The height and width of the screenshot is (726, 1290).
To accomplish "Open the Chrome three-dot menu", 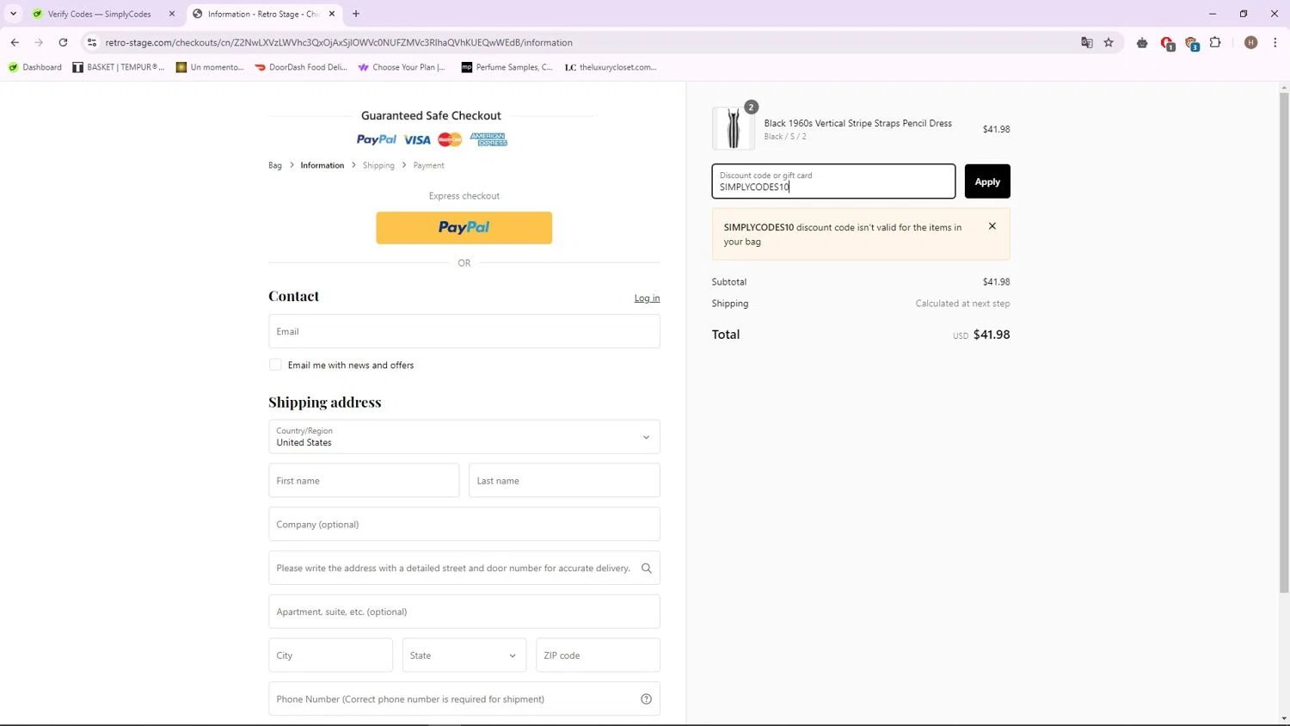I will (x=1275, y=42).
